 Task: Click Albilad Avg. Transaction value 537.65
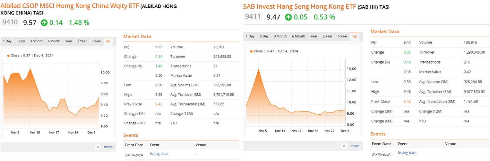(219, 104)
